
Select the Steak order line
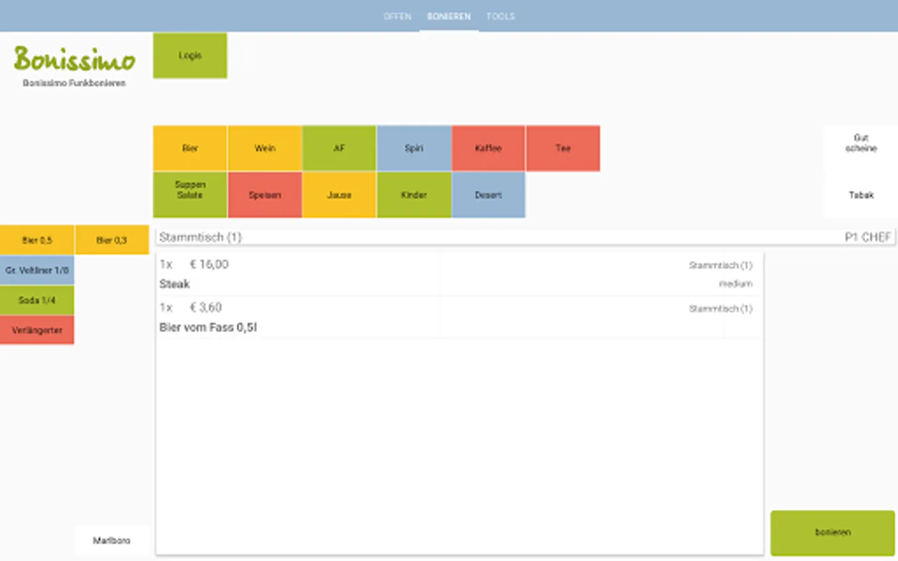460,274
